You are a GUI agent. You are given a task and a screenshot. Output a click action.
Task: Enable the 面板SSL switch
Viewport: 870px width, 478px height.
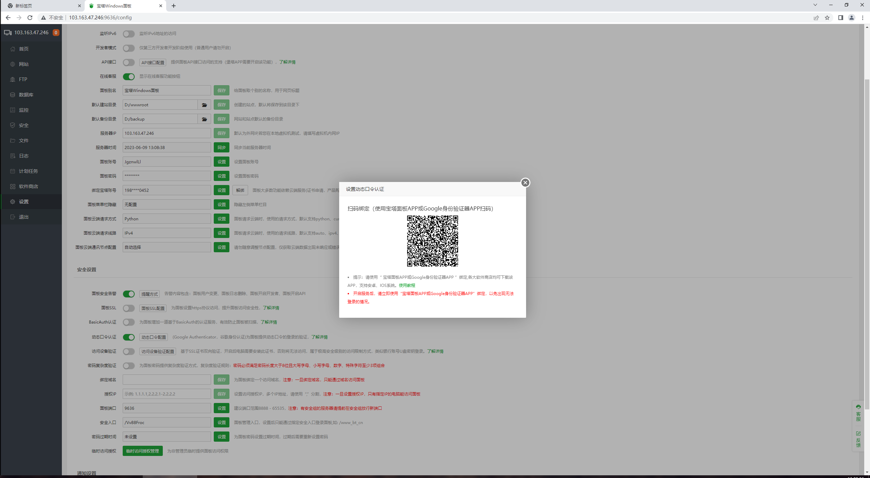coord(129,308)
